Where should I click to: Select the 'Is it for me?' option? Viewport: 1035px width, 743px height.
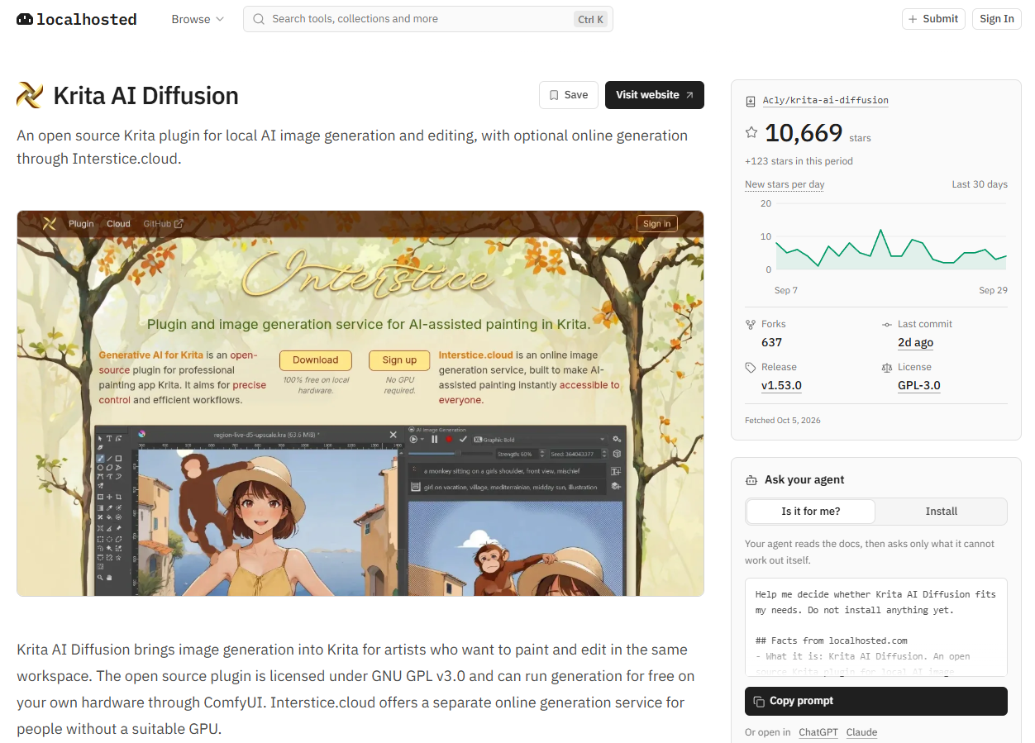[x=811, y=512]
